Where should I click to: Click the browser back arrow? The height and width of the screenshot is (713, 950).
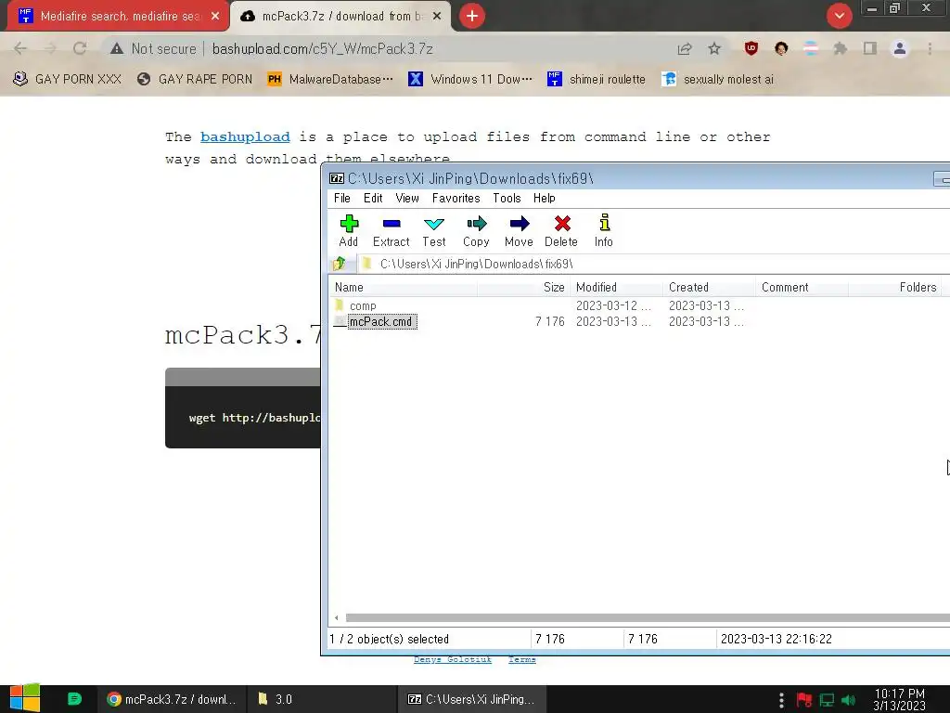point(20,48)
